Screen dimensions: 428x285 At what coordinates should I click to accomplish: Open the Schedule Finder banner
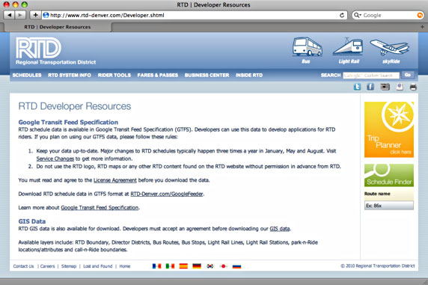389,175
